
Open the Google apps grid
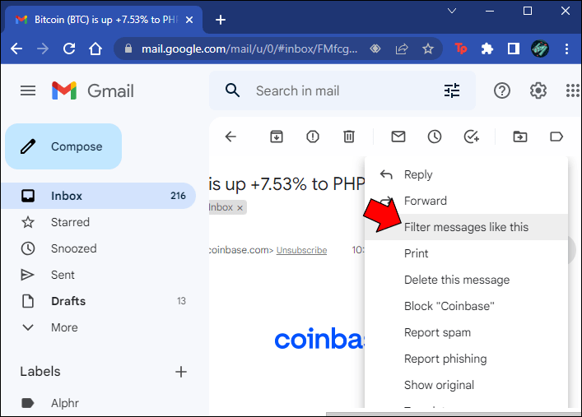coord(573,90)
